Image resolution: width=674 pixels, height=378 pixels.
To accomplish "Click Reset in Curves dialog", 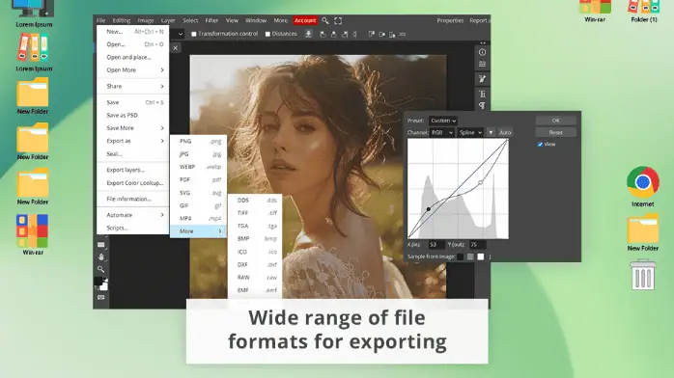I will 556,132.
